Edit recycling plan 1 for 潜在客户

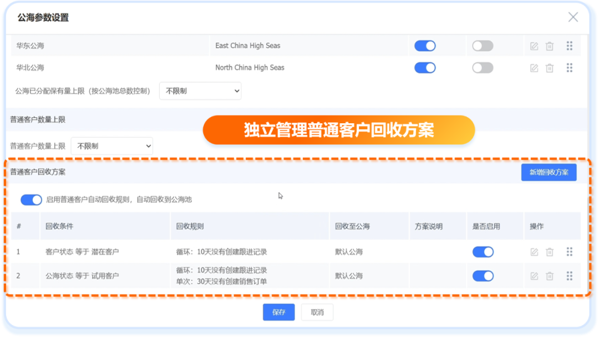click(x=534, y=252)
